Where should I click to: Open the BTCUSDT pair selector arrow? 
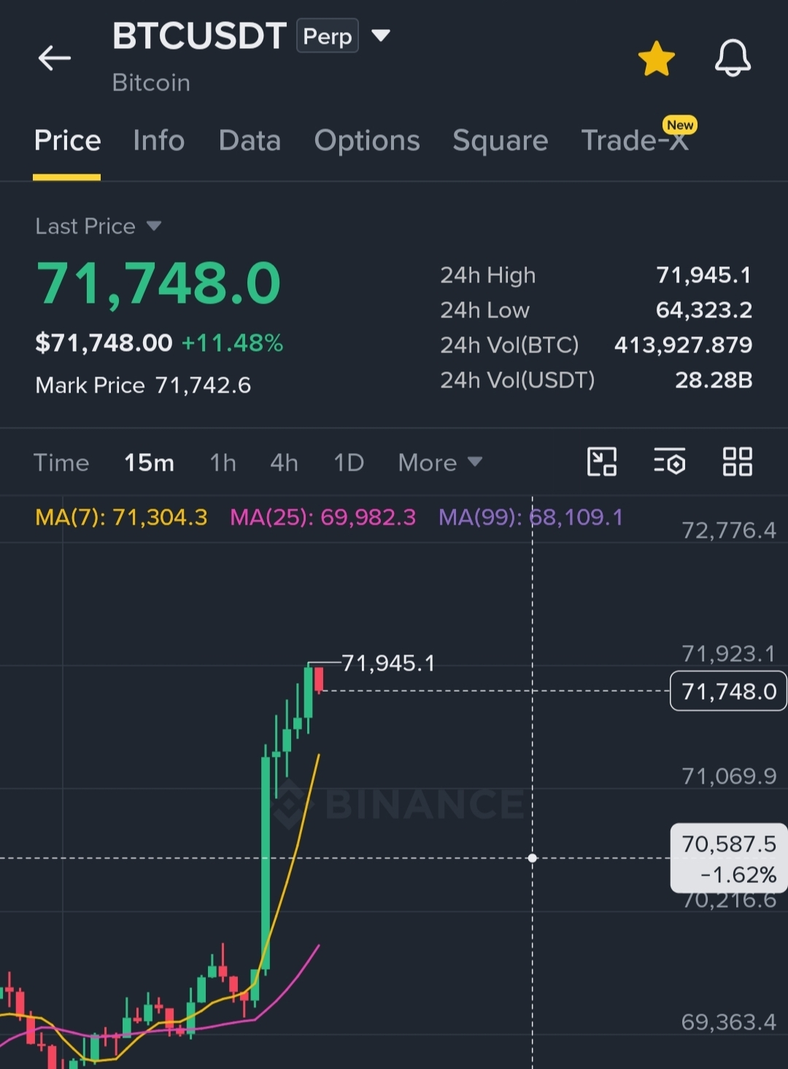point(381,35)
